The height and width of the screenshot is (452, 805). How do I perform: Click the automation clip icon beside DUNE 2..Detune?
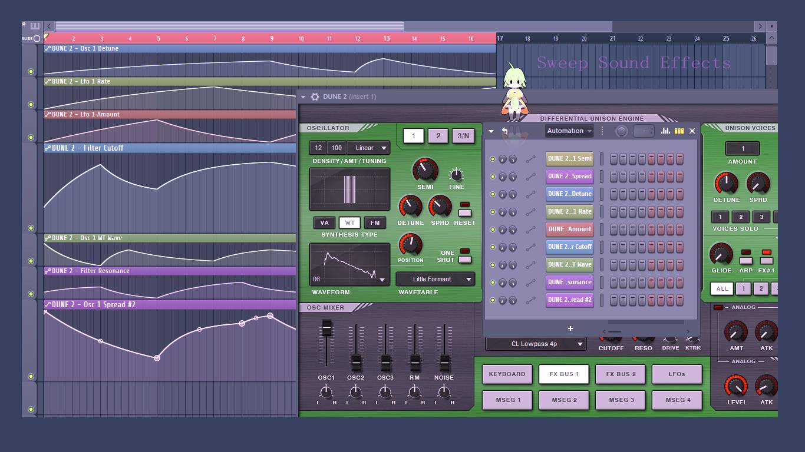(530, 194)
